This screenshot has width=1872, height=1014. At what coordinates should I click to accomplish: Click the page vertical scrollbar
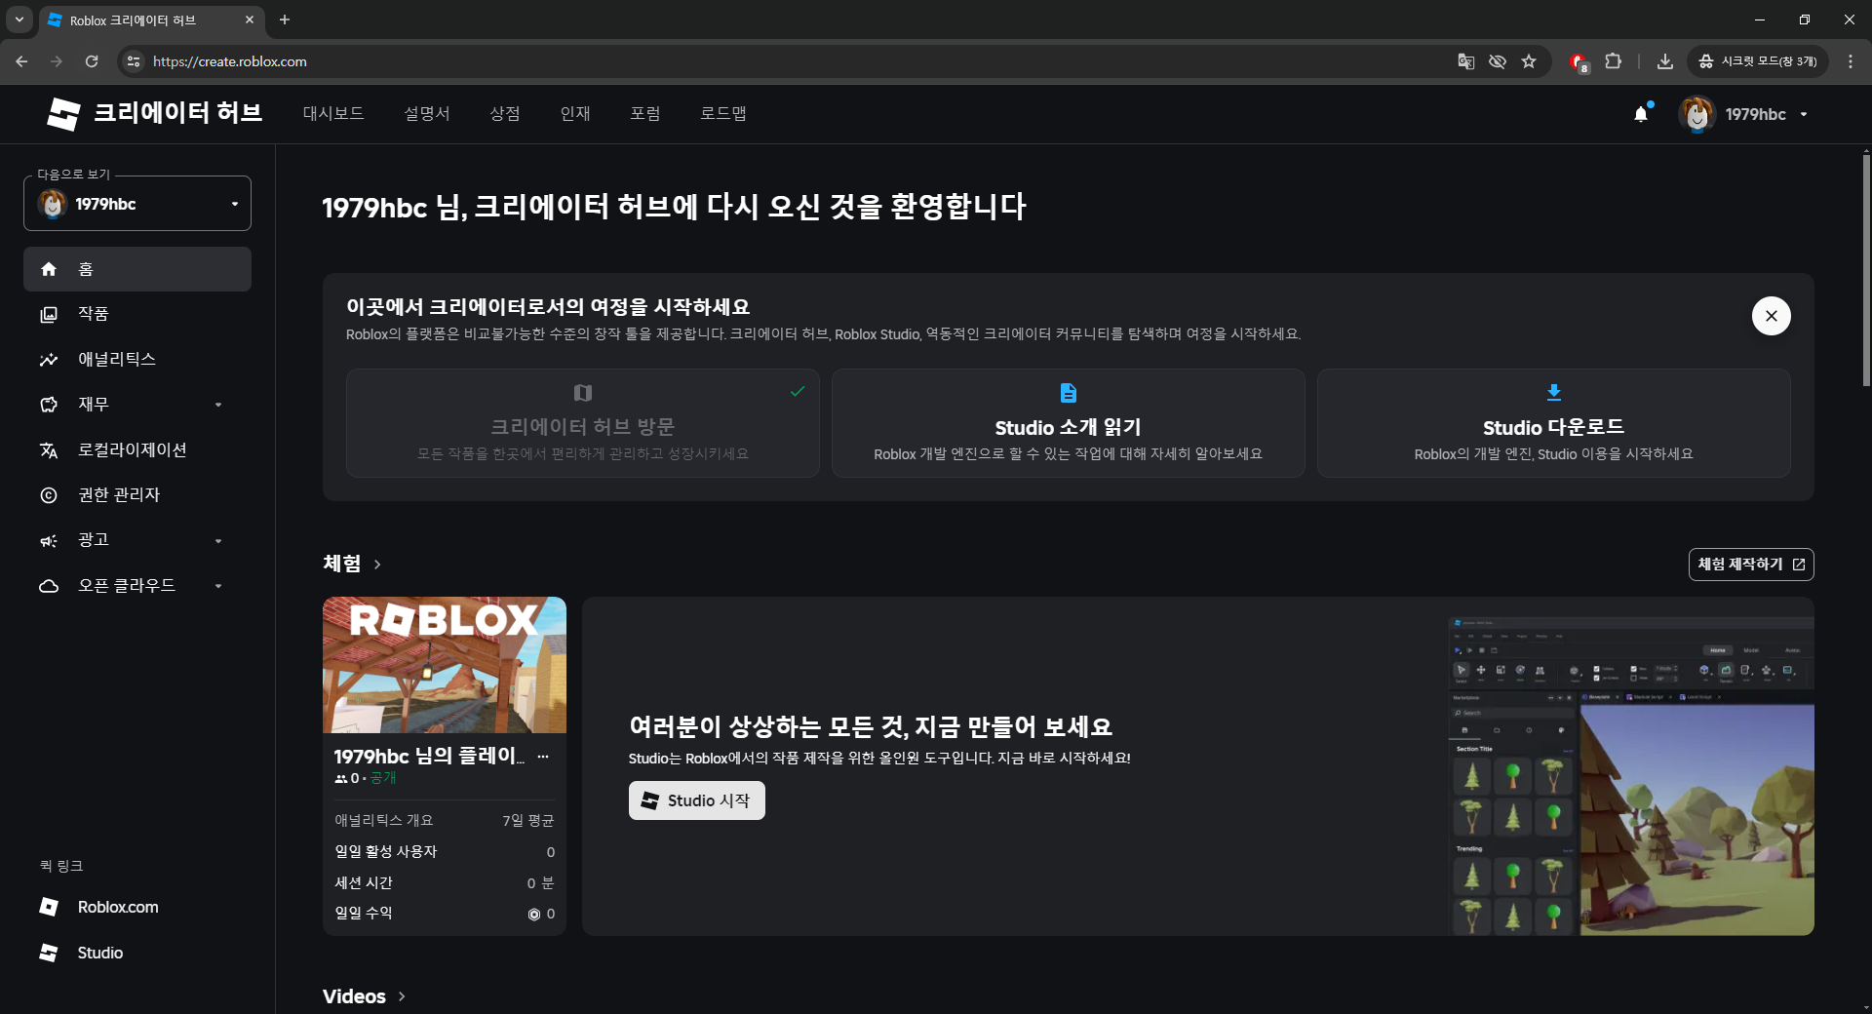(1866, 269)
